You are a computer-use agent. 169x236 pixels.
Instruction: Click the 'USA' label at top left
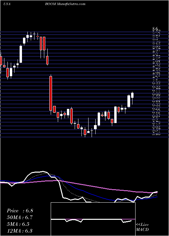pyautogui.click(x=7, y=4)
